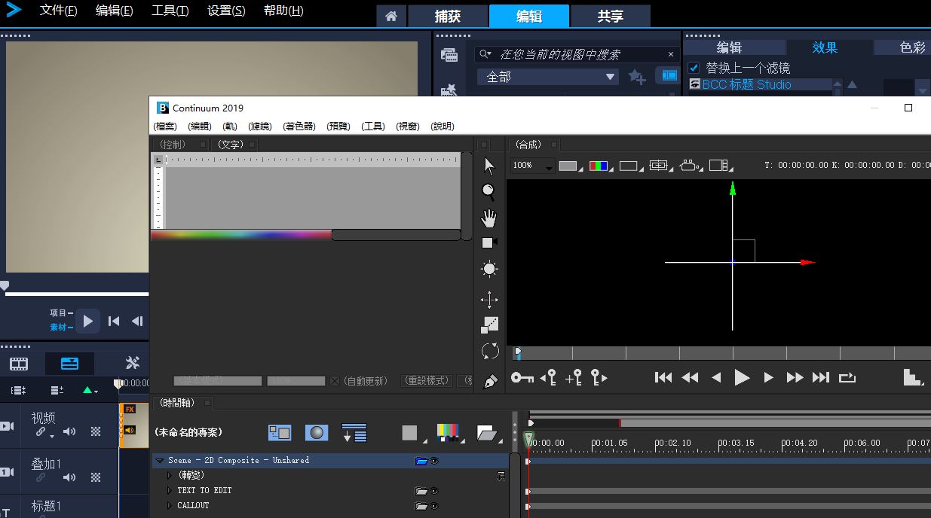Select the scale tool in Continuum
931x518 pixels.
490,325
